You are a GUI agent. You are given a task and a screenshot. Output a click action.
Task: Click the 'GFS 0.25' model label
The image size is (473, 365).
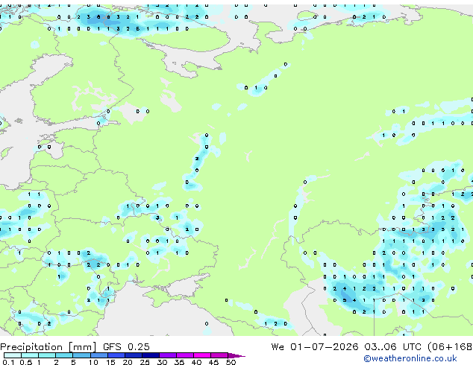(126, 347)
